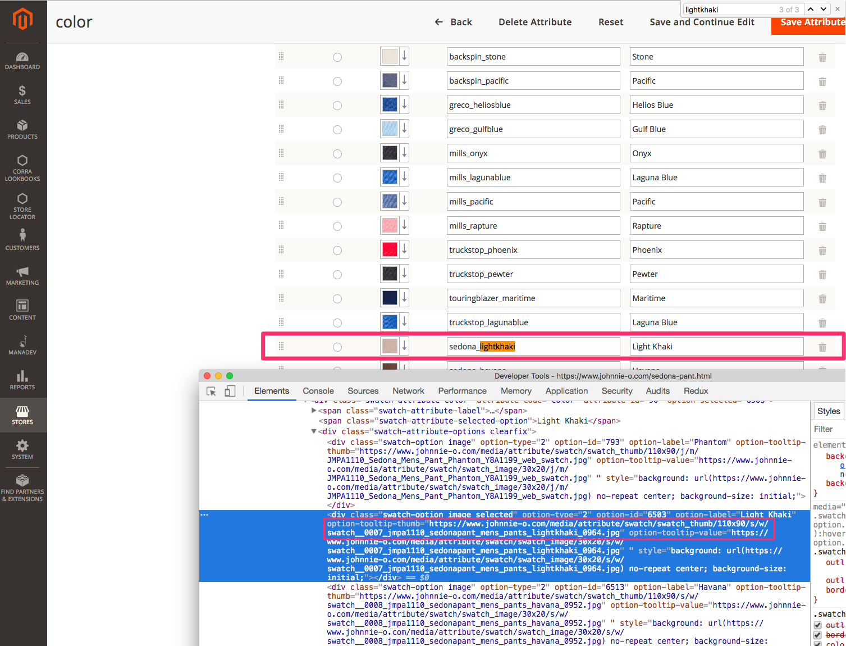Set backspin_pacific as default option

337,81
